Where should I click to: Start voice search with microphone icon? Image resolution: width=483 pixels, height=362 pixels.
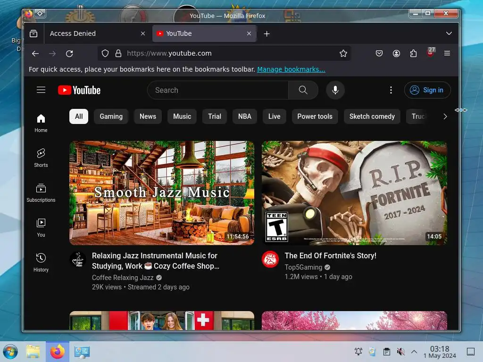click(335, 90)
